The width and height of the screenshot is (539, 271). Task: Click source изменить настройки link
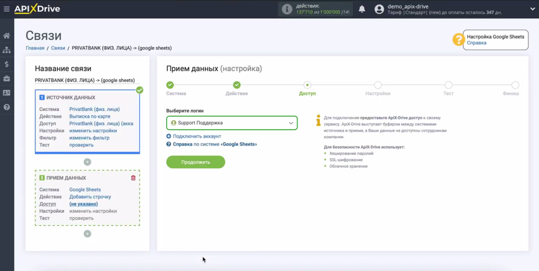[93, 131]
